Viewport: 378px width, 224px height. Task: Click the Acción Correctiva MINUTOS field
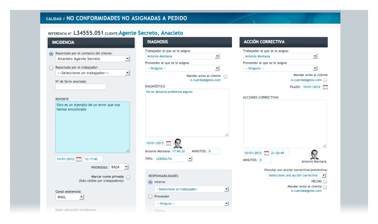coord(265,160)
